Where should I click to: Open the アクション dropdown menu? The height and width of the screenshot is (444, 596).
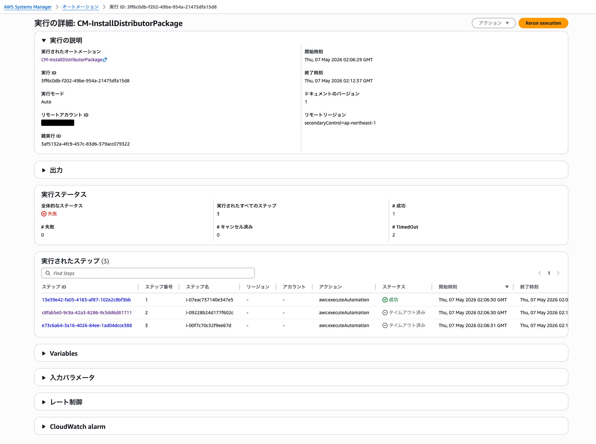493,23
